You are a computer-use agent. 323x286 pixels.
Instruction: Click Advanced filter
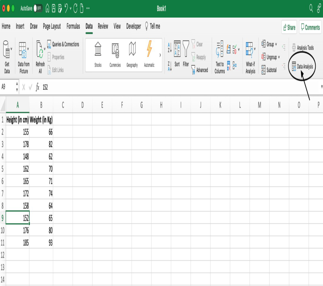pyautogui.click(x=200, y=70)
